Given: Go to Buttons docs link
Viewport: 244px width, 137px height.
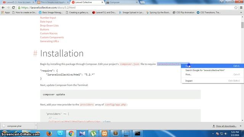Looking at the screenshot, I should point(45,29).
